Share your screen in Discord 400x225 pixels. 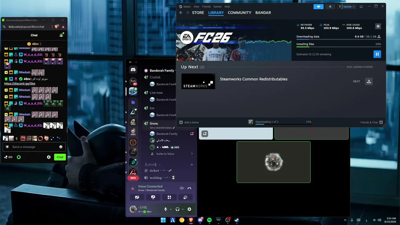tap(153, 197)
